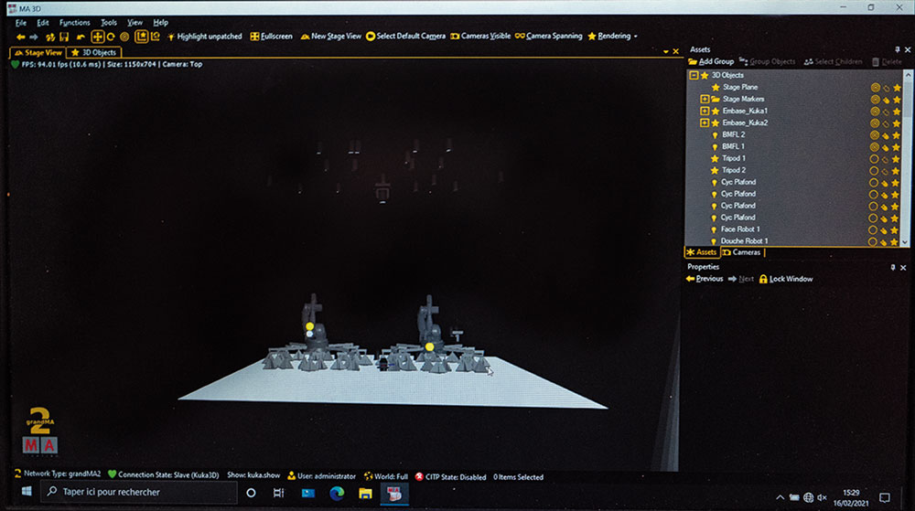Click the Assets panel vertical scrollbar thumb

pyautogui.click(x=908, y=99)
